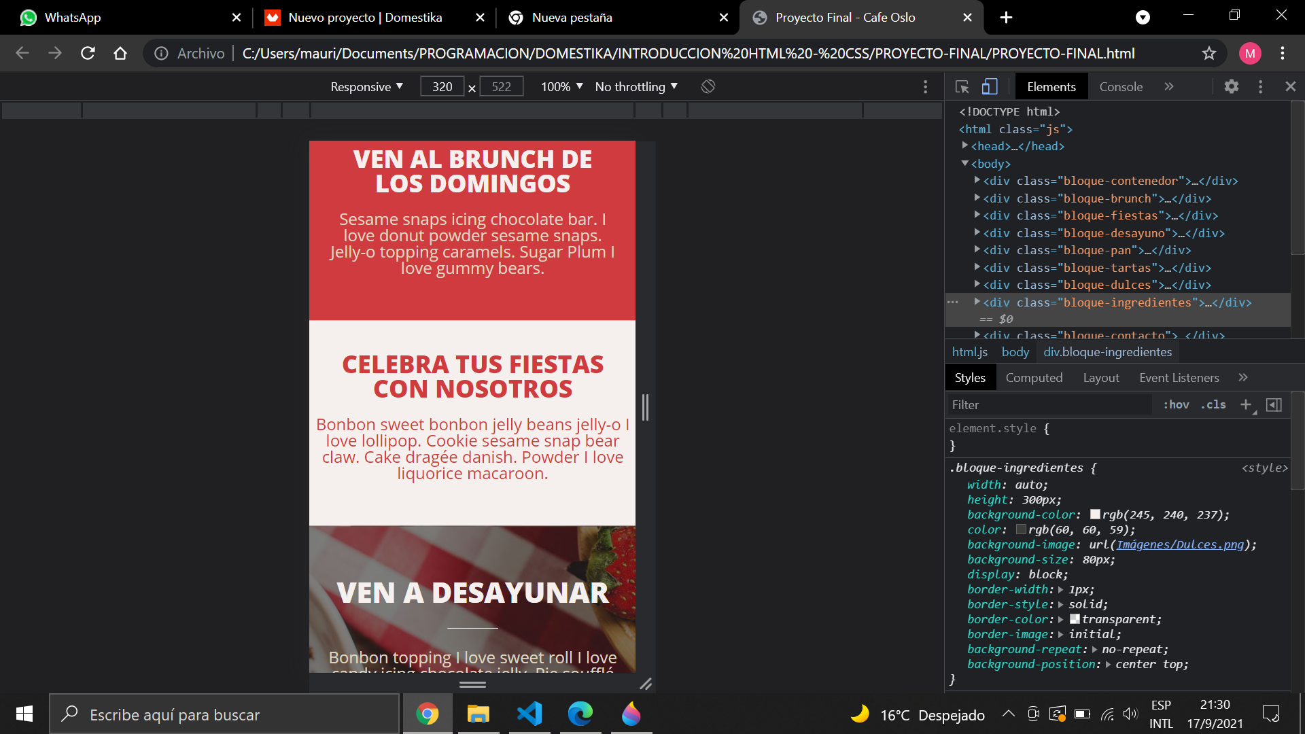Open the Responsive device dropdown
1305x734 pixels.
tap(366, 86)
